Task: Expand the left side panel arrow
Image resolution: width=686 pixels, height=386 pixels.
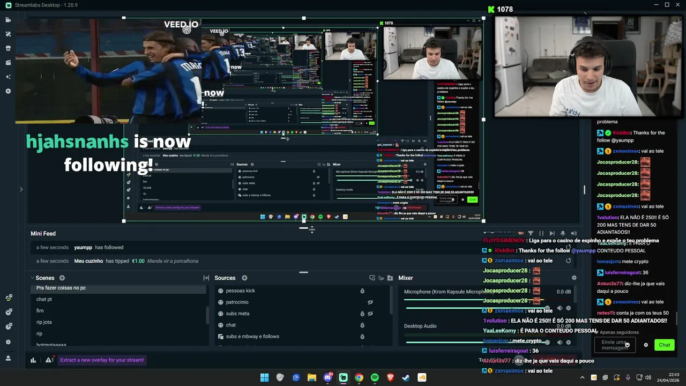Action: click(21, 189)
